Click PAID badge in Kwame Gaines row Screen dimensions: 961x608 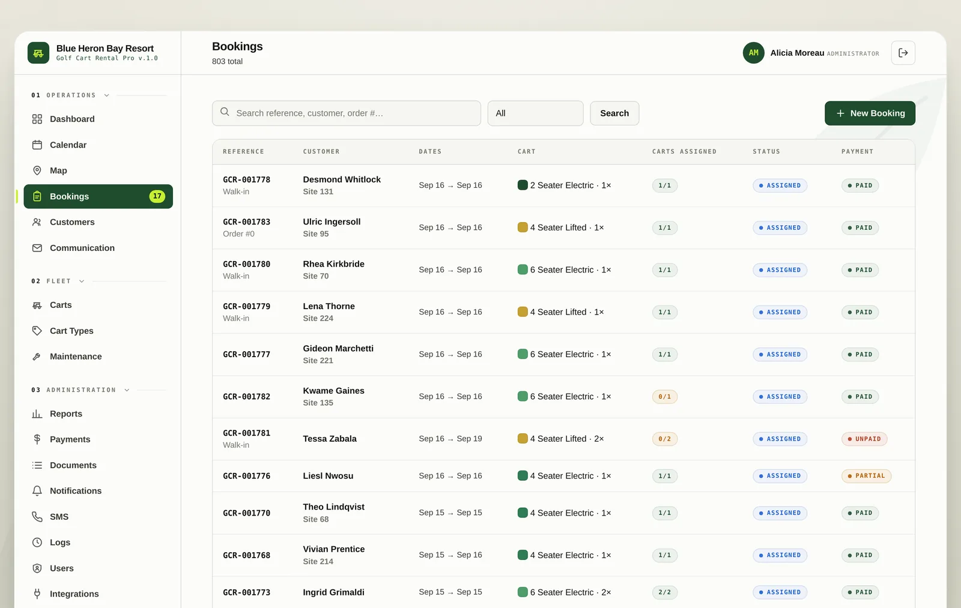pos(860,397)
